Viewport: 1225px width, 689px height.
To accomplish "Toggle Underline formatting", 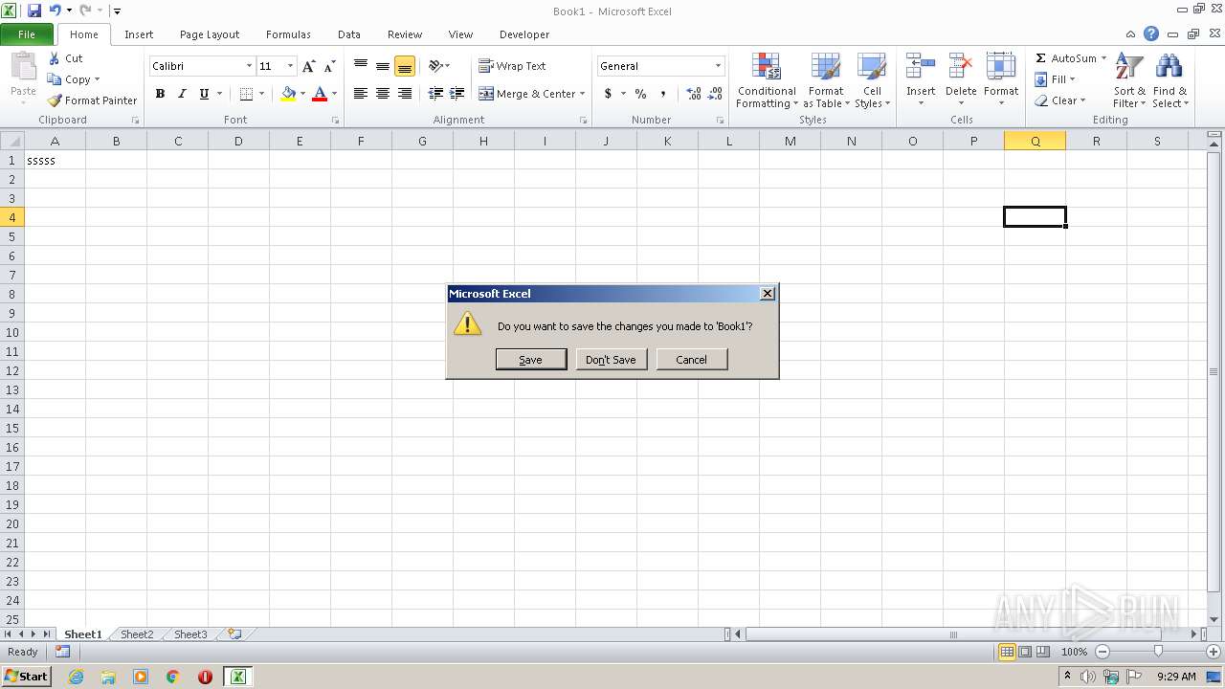I will click(204, 94).
